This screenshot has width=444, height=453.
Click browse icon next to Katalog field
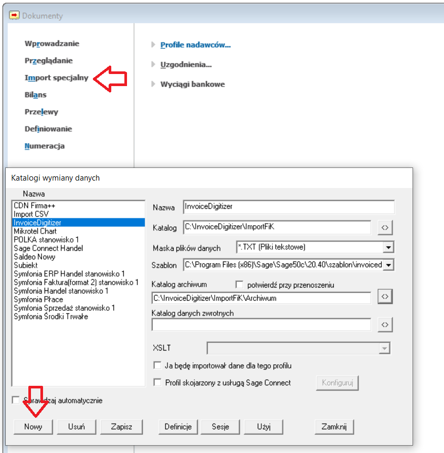coord(385,227)
